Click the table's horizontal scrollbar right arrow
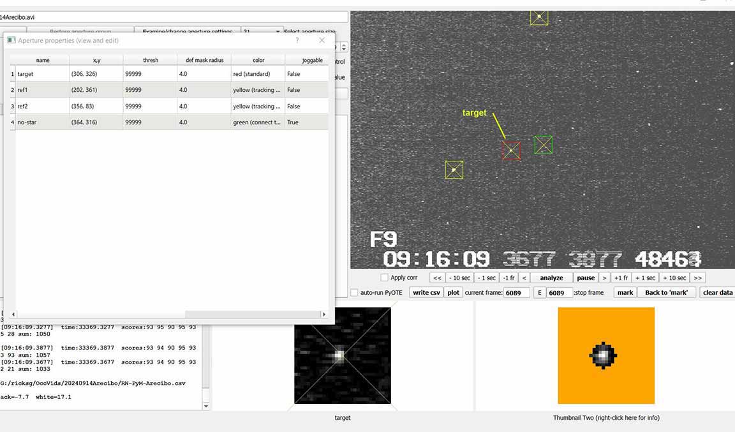Screen dimensions: 735x432 click(324, 314)
